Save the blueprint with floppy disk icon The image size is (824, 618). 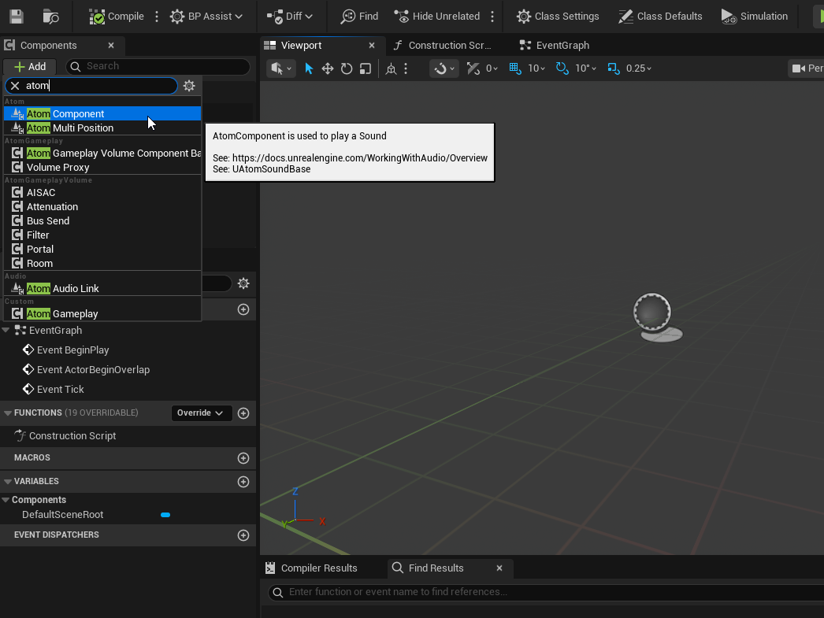point(17,17)
